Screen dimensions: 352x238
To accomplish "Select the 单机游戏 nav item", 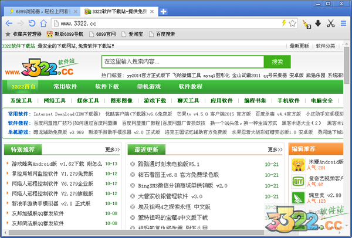I will [x=149, y=87].
